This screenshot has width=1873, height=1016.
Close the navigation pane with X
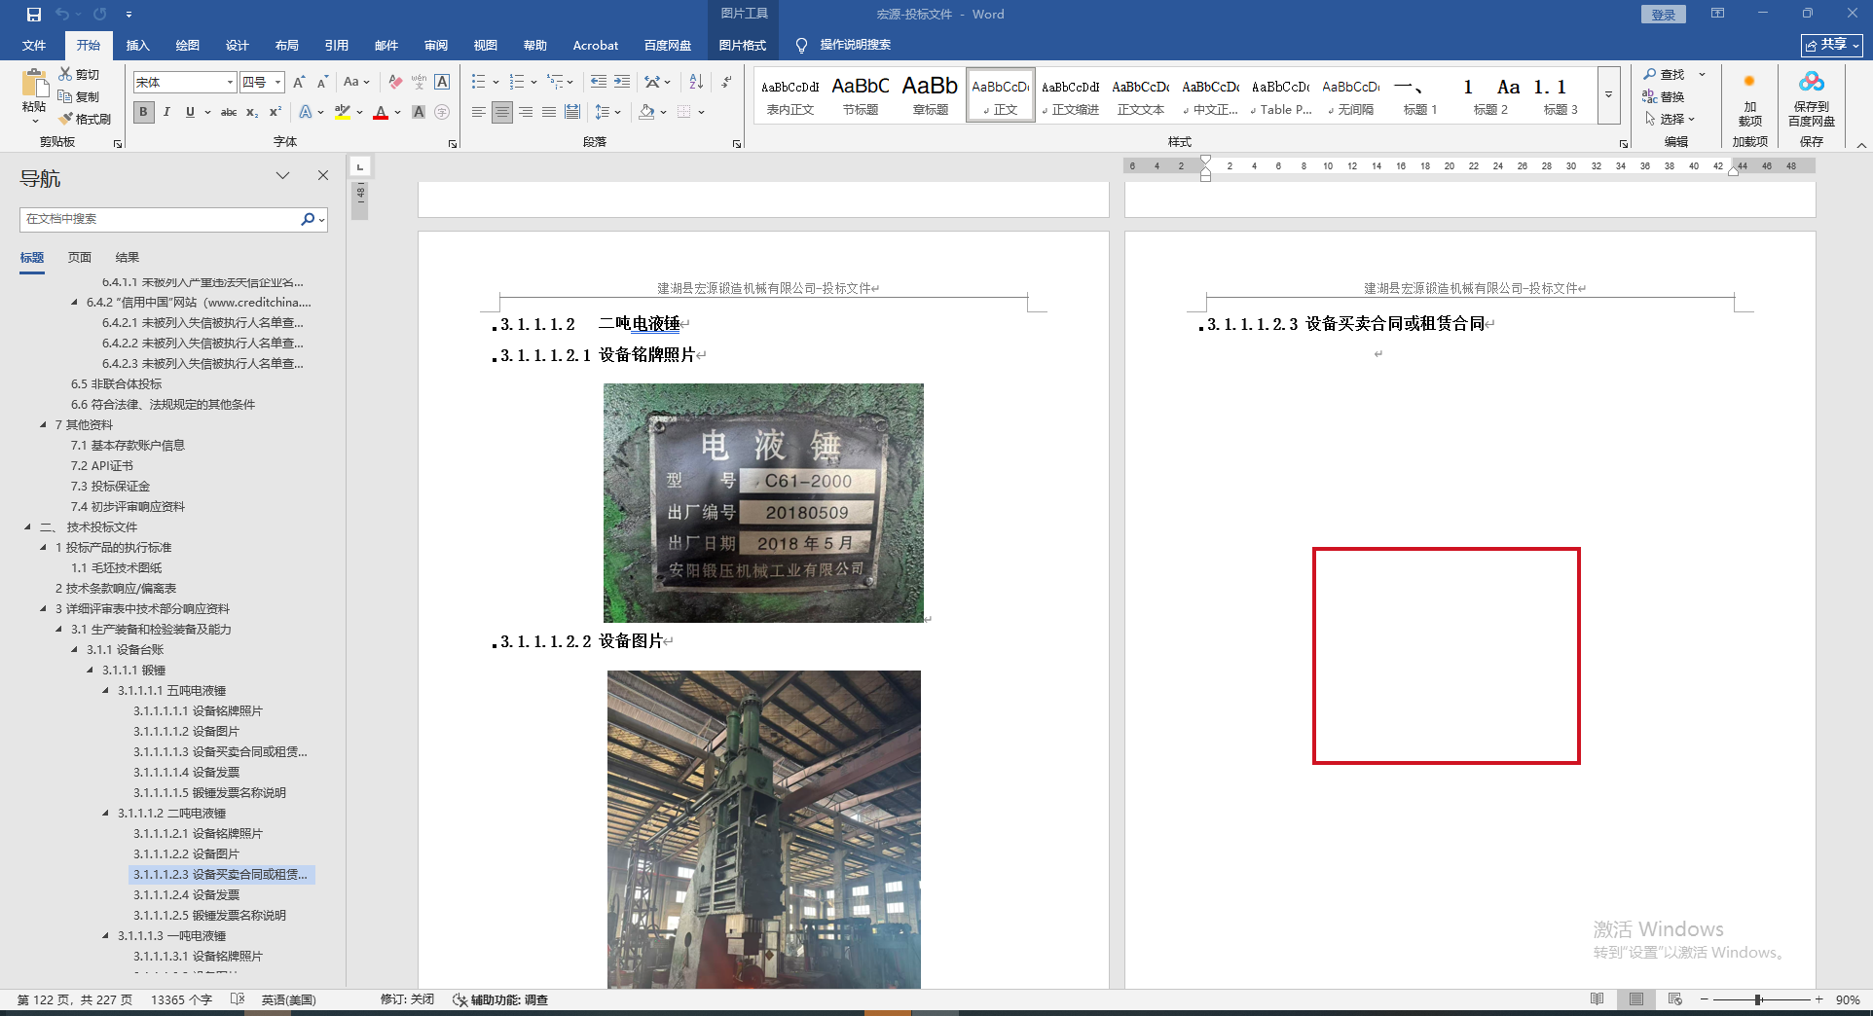click(x=323, y=175)
